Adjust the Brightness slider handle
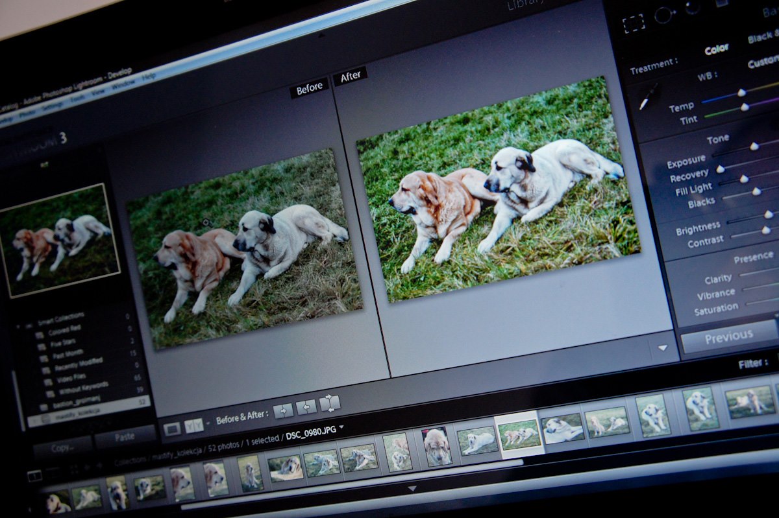The height and width of the screenshot is (518, 779). click(x=768, y=215)
